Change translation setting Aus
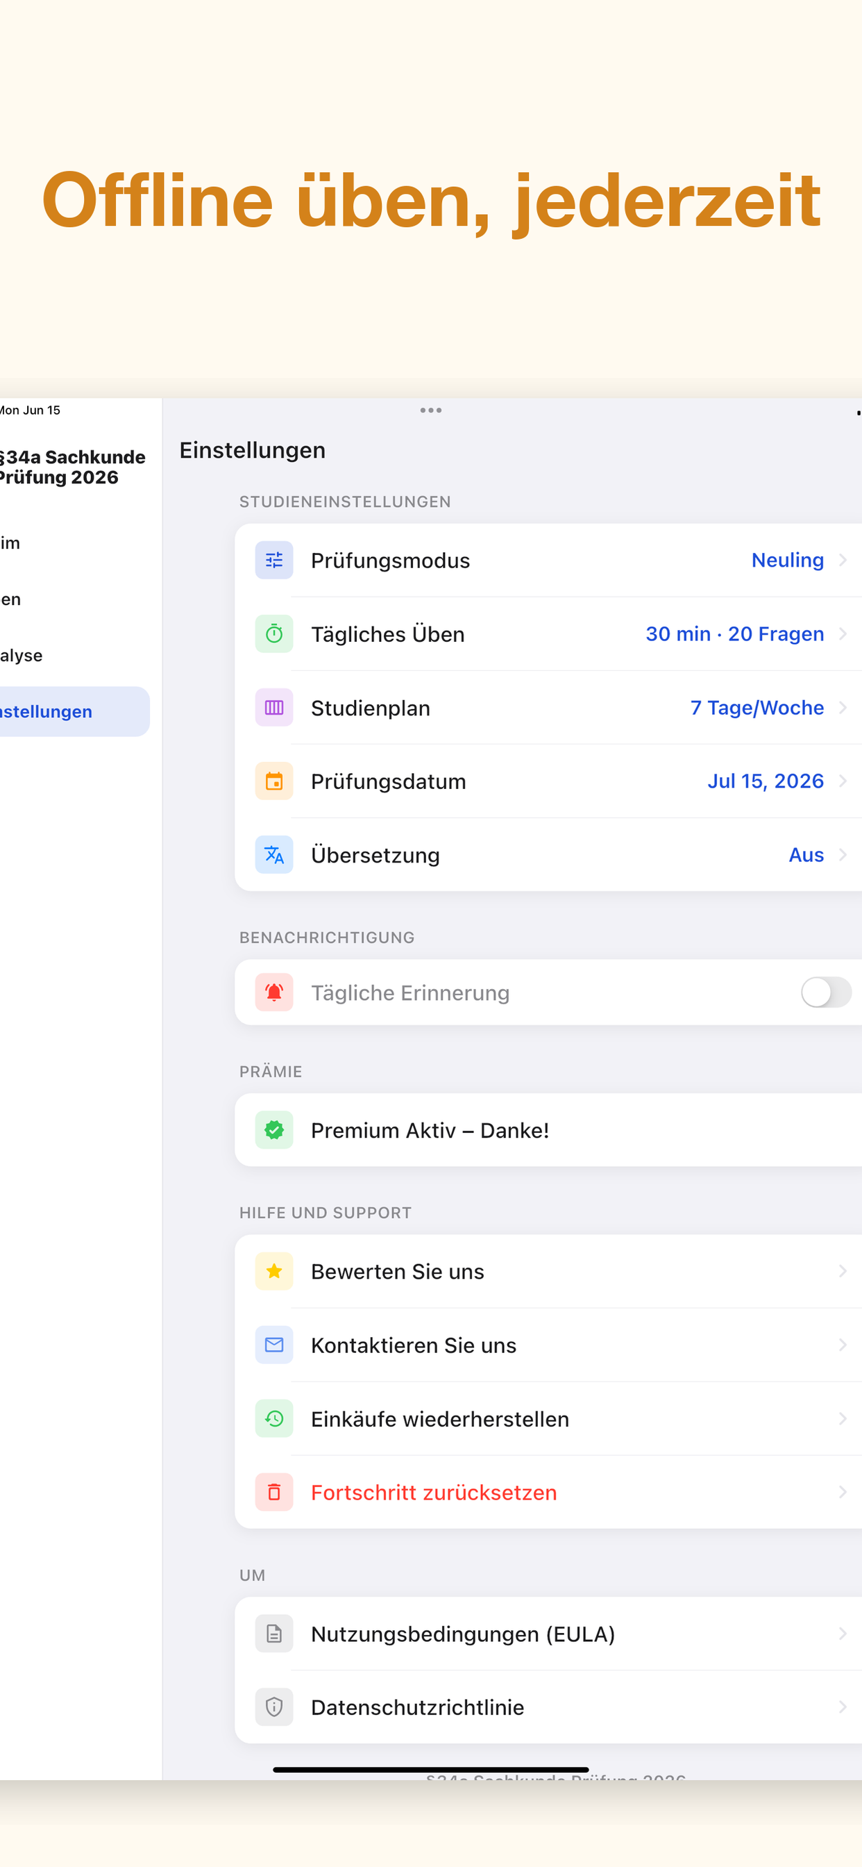Viewport: 862px width, 1867px height. click(806, 855)
